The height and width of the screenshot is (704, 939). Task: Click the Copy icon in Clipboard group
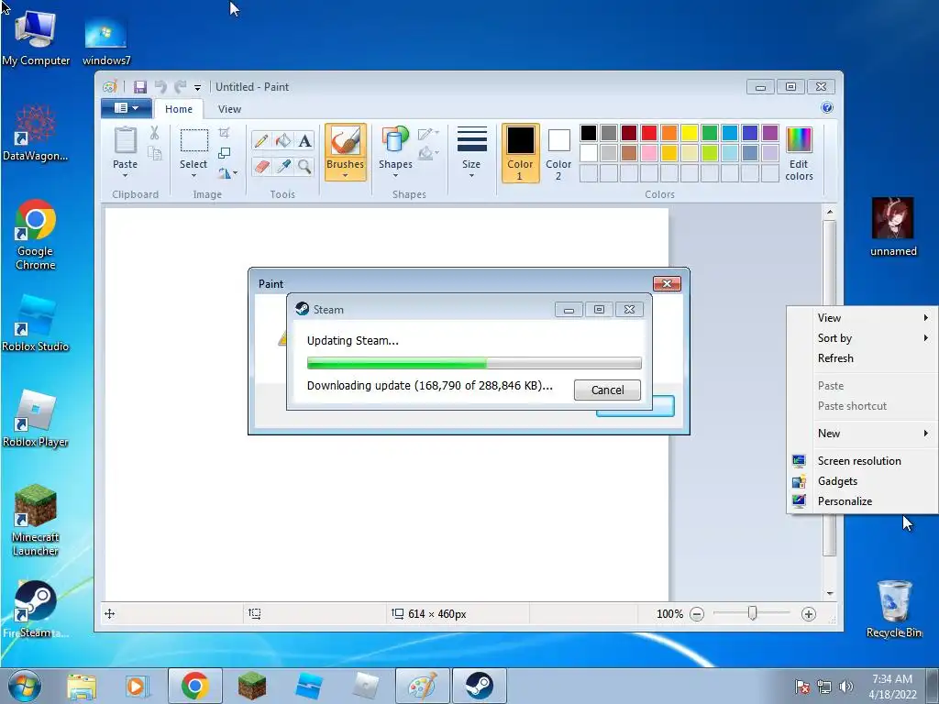[154, 154]
